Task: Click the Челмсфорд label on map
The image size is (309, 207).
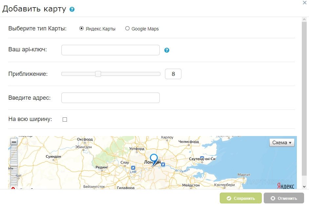Action: click(x=189, y=142)
